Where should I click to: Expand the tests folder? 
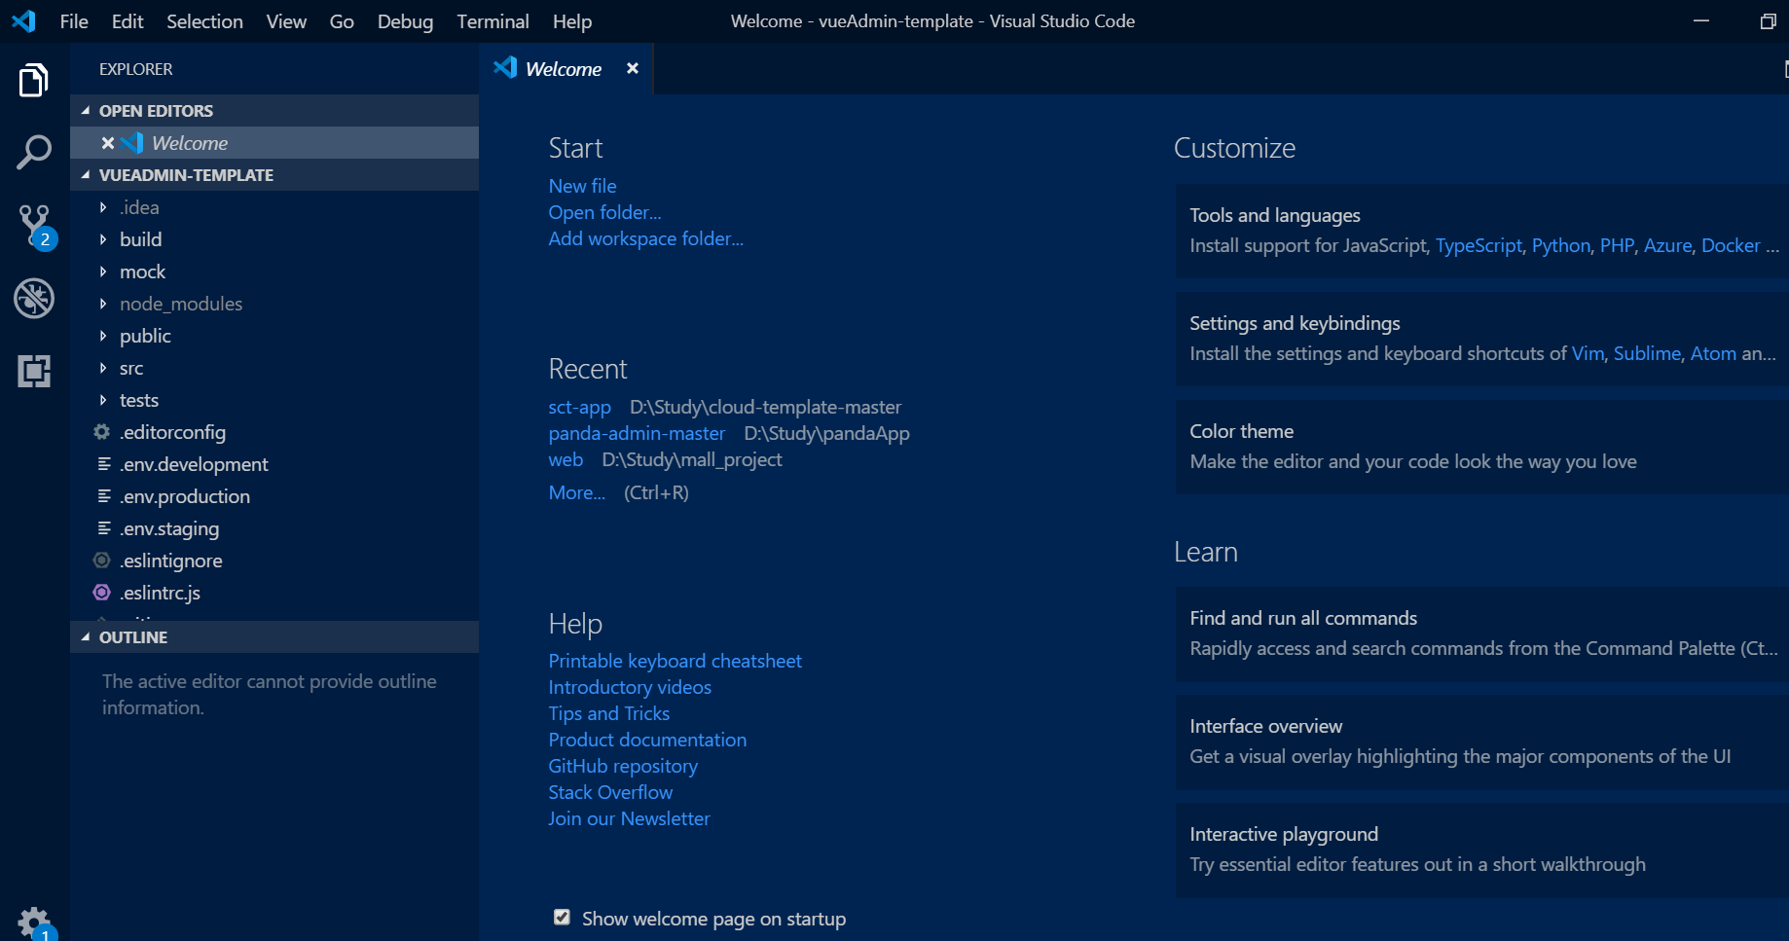coord(103,400)
